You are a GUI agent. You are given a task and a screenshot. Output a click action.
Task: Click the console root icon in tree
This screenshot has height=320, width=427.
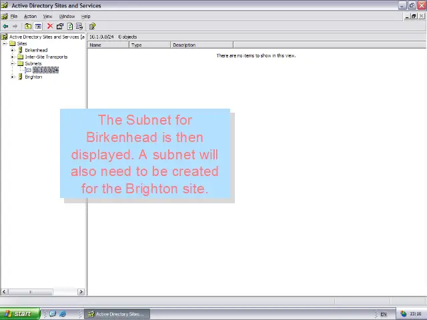click(5, 37)
